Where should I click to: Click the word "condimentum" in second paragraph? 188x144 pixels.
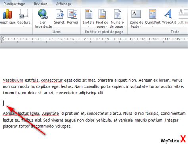pyautogui.click(x=173, y=113)
